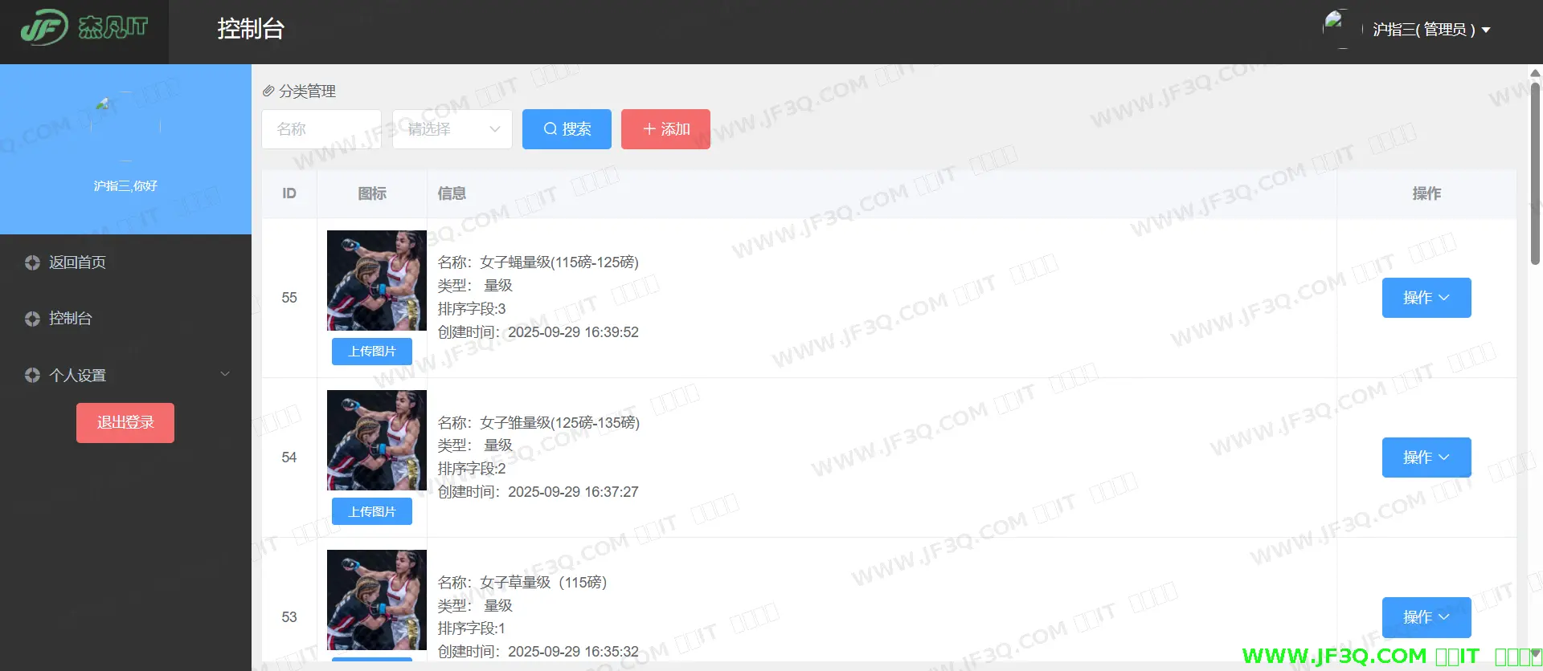The image size is (1543, 671).
Task: Go to 返回首页 in sidebar
Action: click(x=77, y=262)
